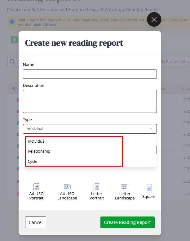Click the magnifier search icon
Screen dimensions: 190x241
pos(12,61)
